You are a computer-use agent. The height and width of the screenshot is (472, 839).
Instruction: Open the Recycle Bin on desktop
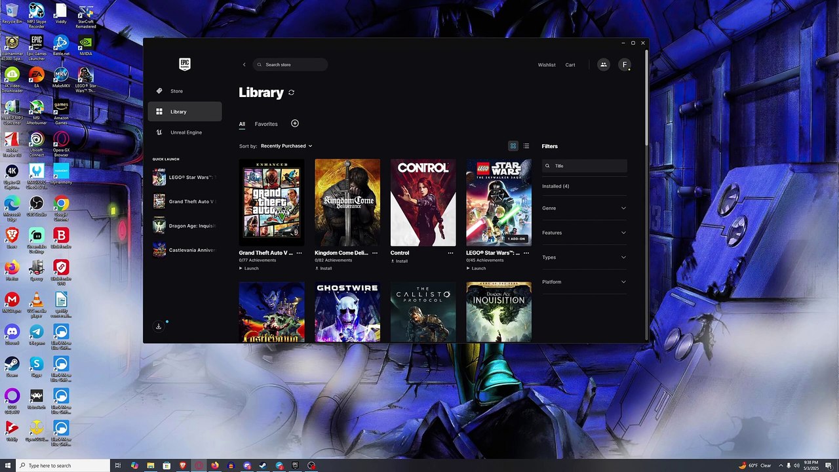pos(12,13)
